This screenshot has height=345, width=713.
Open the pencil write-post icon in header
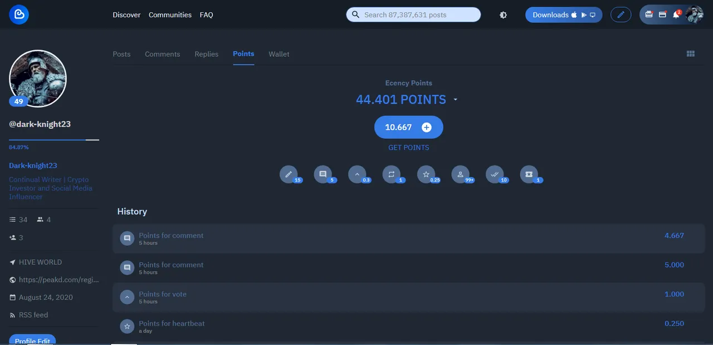(621, 14)
